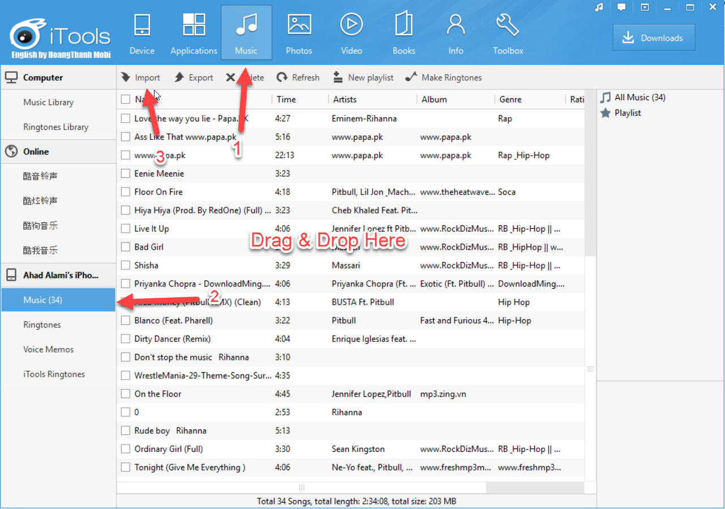The height and width of the screenshot is (509, 725).
Task: Open the Applications manager
Action: click(x=194, y=31)
